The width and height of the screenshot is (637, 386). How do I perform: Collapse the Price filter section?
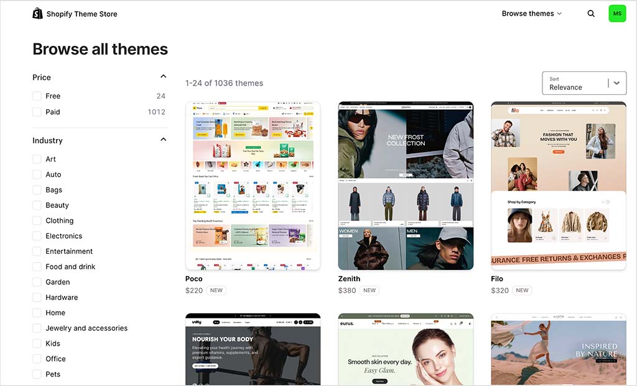(x=163, y=76)
